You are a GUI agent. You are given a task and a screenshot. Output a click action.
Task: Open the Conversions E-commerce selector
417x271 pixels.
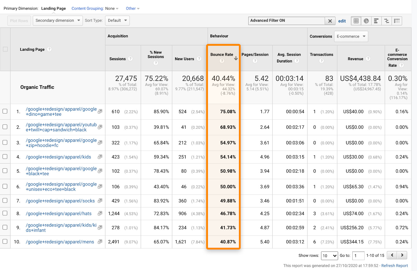pyautogui.click(x=351, y=36)
